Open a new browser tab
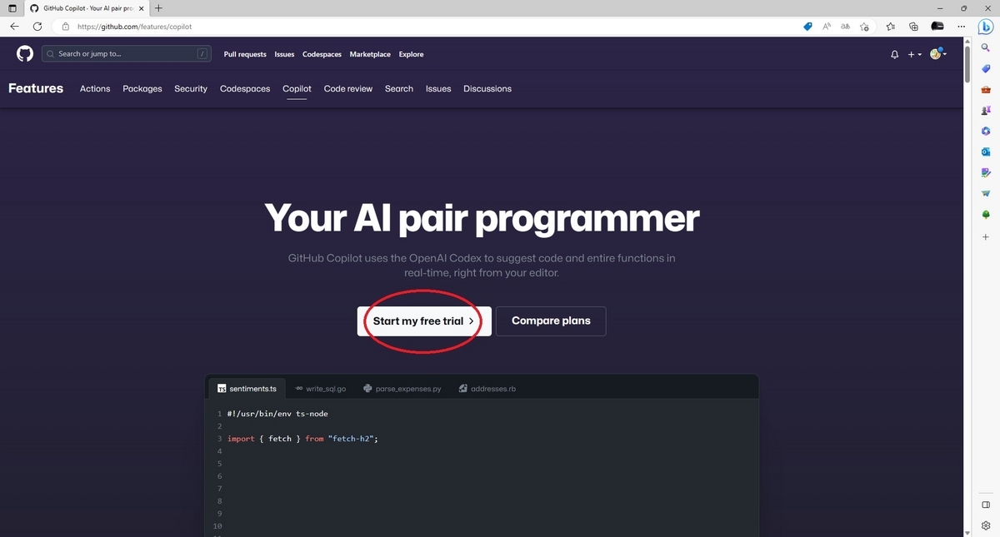Screen dimensions: 1000x537 pos(158,7)
